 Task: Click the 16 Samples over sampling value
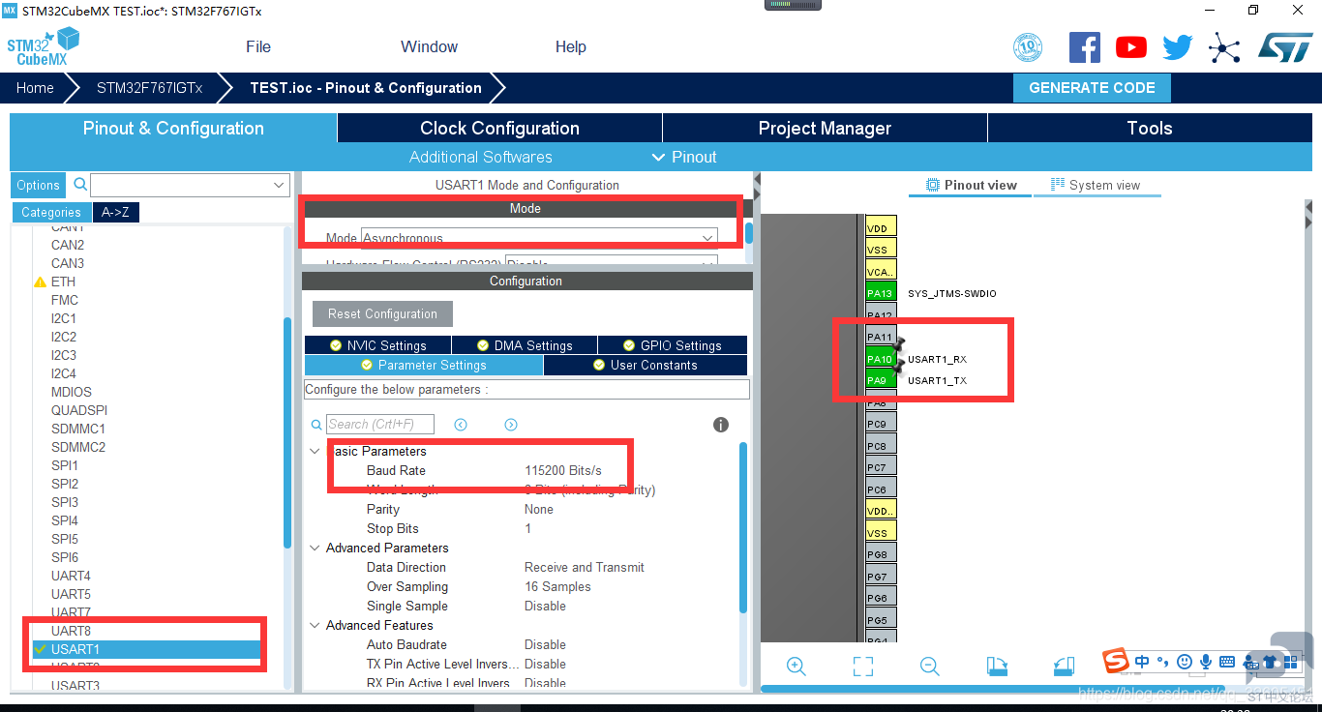coord(557,586)
